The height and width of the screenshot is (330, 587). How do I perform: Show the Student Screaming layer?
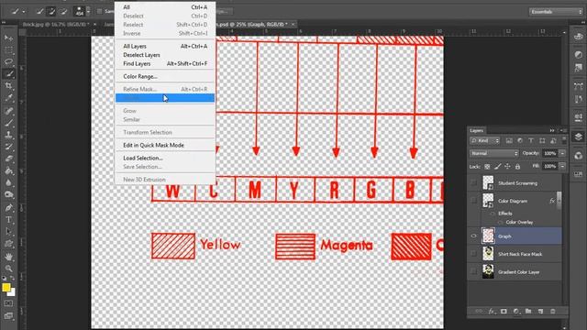pyautogui.click(x=474, y=183)
